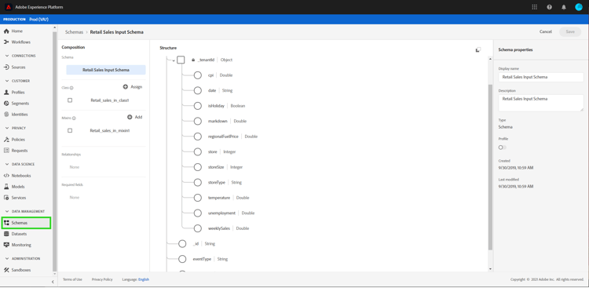
Task: Collapse the Connections nav section
Action: 7,56
